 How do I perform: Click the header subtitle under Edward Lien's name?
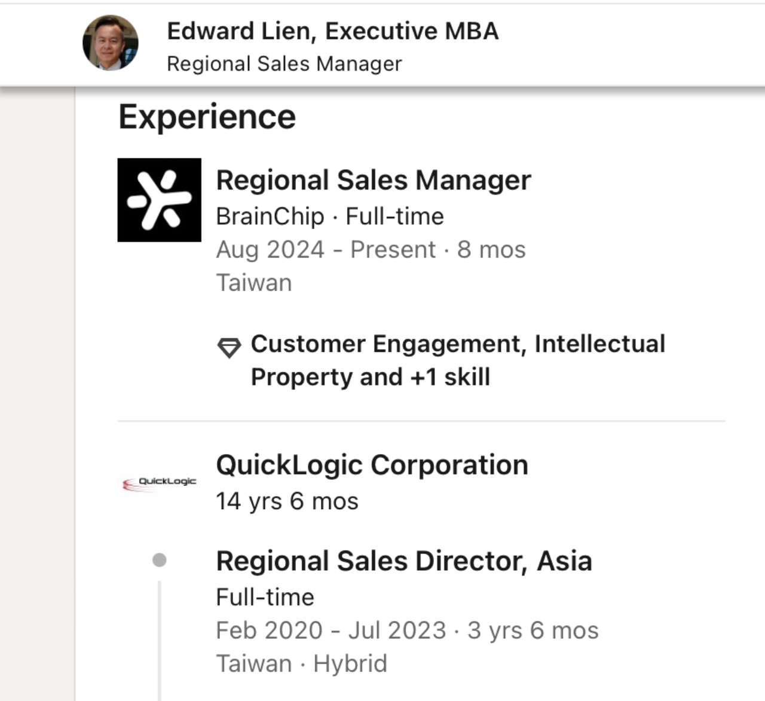[284, 64]
